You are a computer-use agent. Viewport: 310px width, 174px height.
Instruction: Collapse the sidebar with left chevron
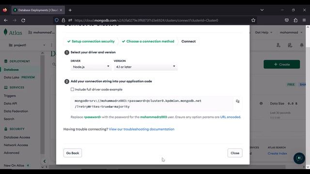point(45,161)
